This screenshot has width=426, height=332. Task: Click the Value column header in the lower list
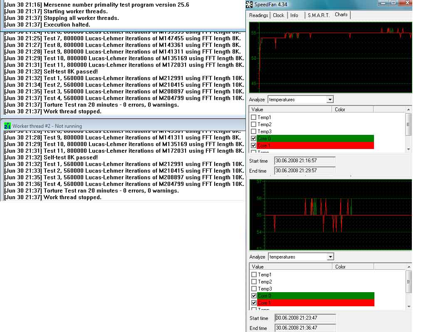coord(291,267)
